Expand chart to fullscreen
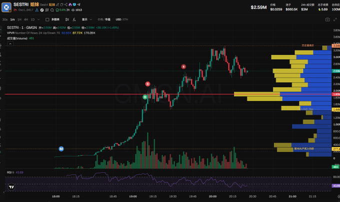The width and height of the screenshot is (340, 202). [335, 19]
